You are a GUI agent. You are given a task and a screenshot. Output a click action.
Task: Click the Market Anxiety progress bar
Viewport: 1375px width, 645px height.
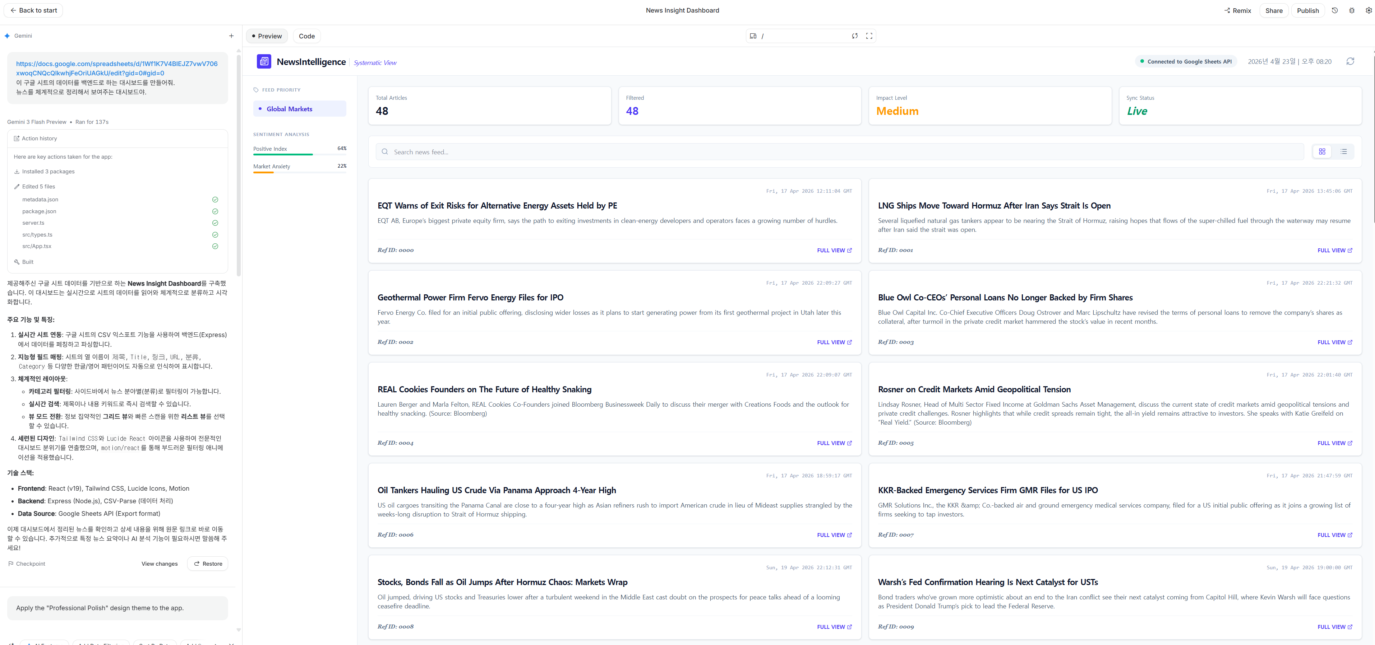coord(299,172)
